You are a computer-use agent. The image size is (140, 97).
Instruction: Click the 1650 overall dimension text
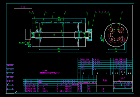coord(59,51)
